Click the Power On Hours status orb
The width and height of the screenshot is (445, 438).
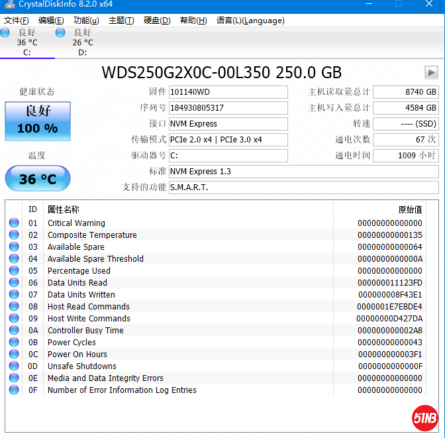coord(14,355)
